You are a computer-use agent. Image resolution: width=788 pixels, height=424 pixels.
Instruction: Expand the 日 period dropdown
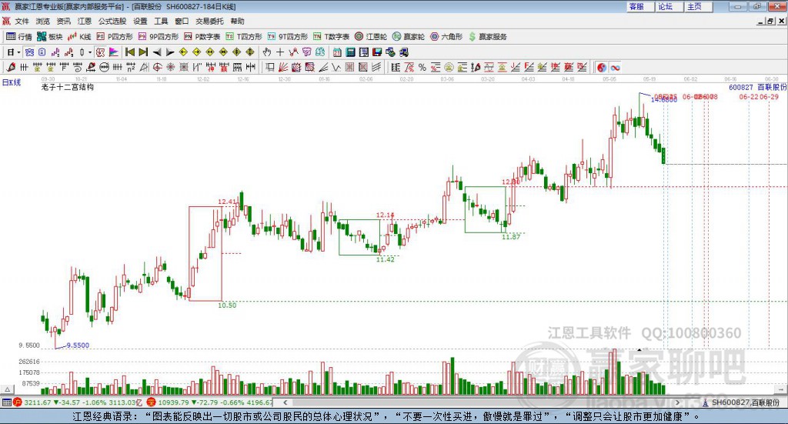(18, 52)
